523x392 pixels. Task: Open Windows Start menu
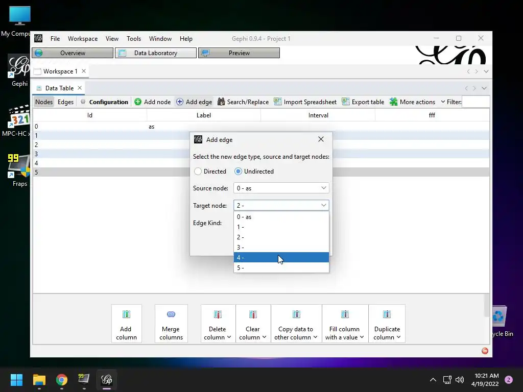(16, 380)
